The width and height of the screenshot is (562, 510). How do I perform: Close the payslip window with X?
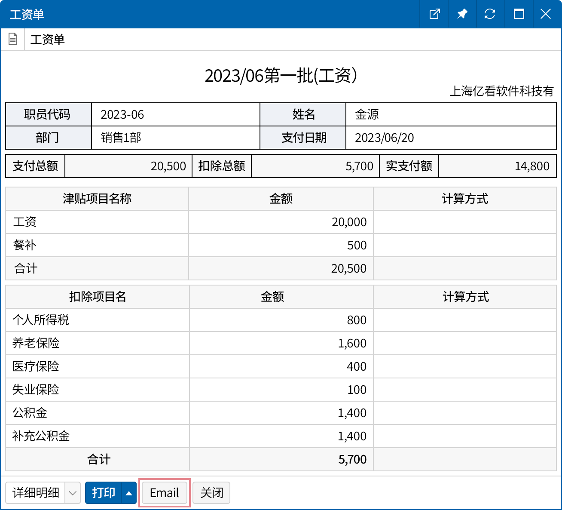[546, 14]
